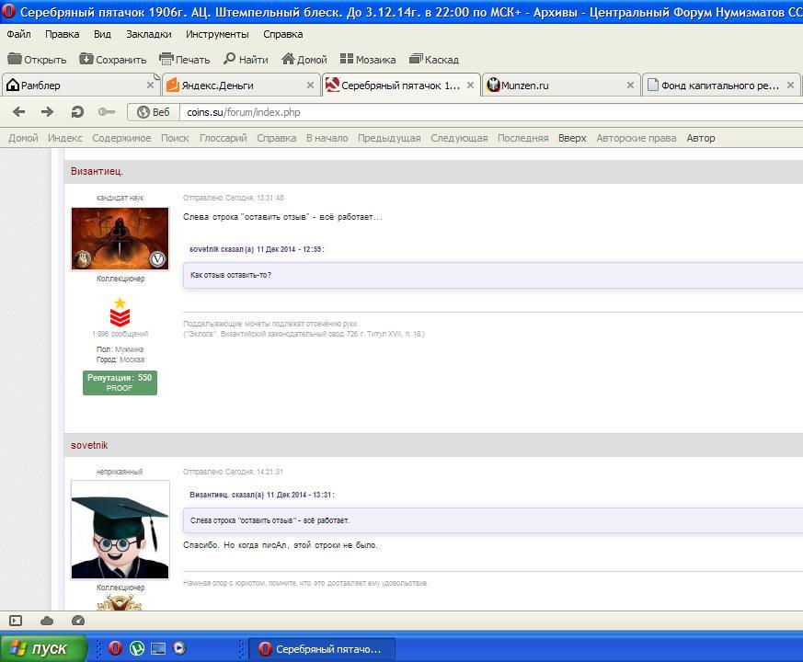This screenshot has height=662, width=803.
Task: Click the Веб globe security badge
Action: pos(153,112)
